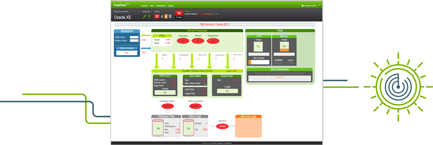The width and height of the screenshot is (433, 145).
Task: Click the green question mark help icon
Action: point(149,16)
